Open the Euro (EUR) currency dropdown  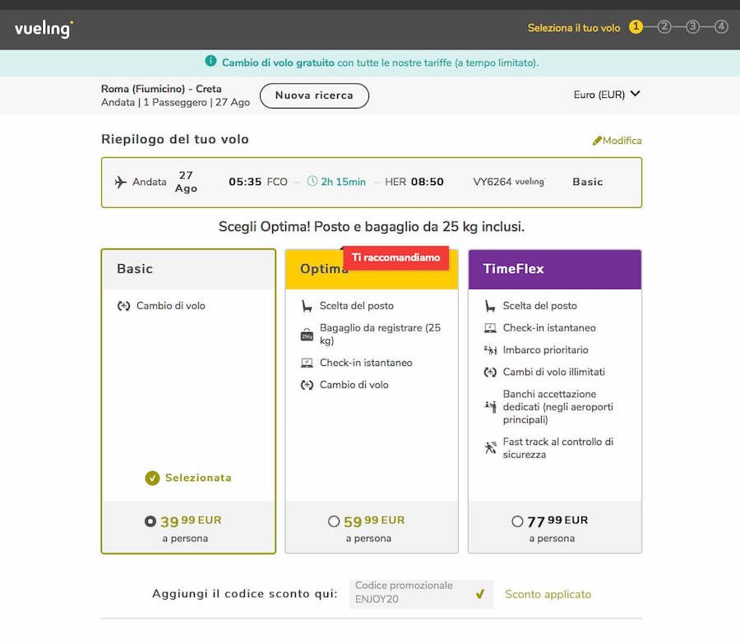pos(607,95)
